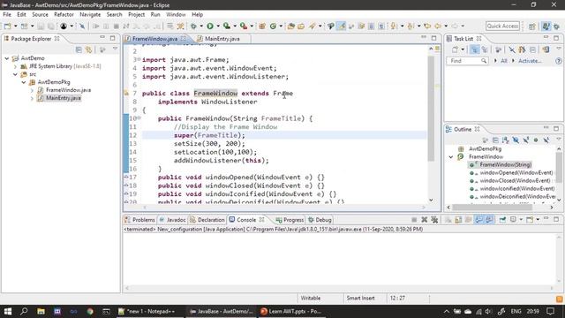Expand MainEntry.java in Package Explorer
Image resolution: width=565 pixels, height=318 pixels.
pos(32,98)
